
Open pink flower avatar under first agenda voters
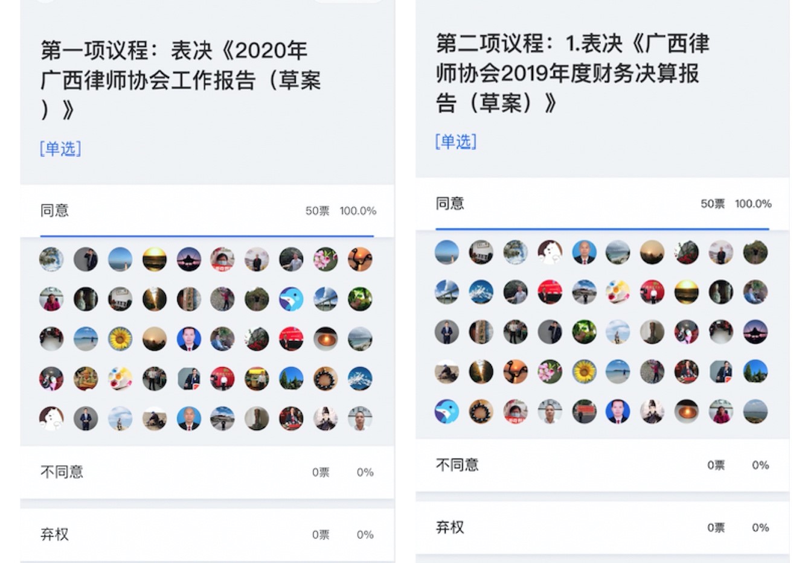326,259
